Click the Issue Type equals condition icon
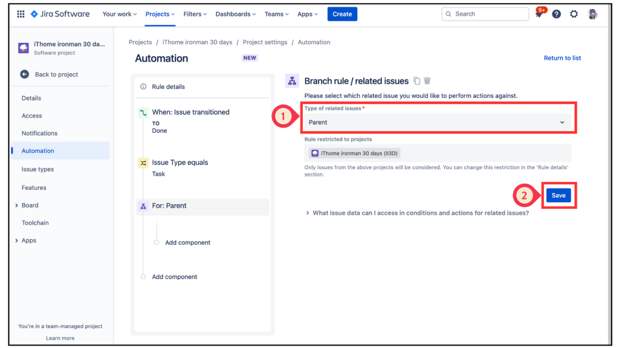 point(143,163)
